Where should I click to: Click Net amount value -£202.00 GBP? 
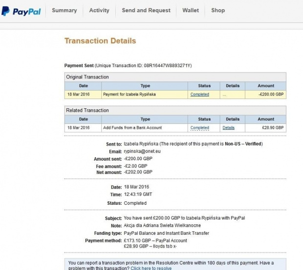coord(138,172)
